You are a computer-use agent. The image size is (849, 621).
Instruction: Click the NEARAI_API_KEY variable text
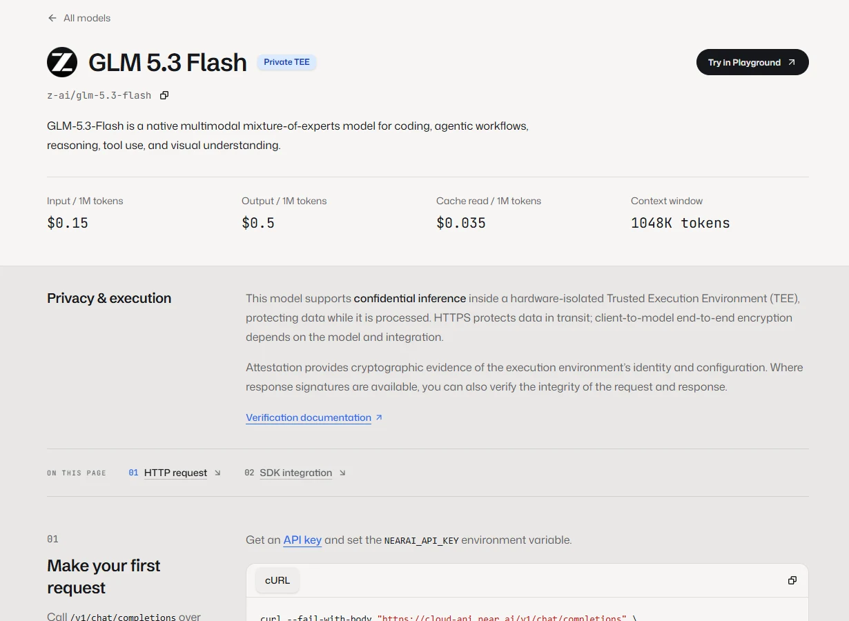(422, 540)
